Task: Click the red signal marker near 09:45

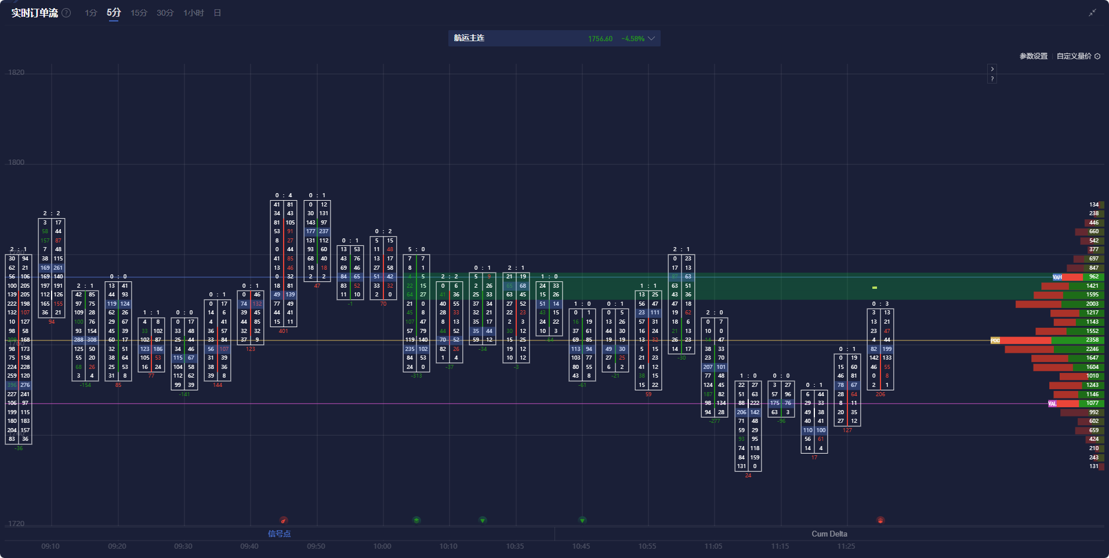Action: [284, 520]
